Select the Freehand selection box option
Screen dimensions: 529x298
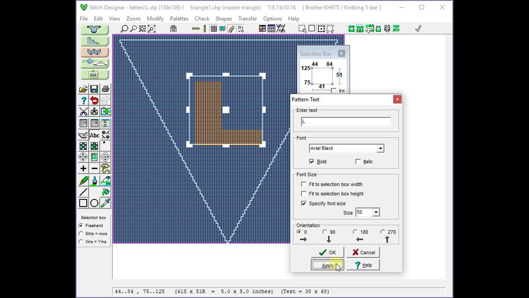point(81,226)
